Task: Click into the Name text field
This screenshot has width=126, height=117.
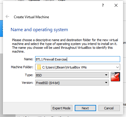Action: click(x=78, y=59)
